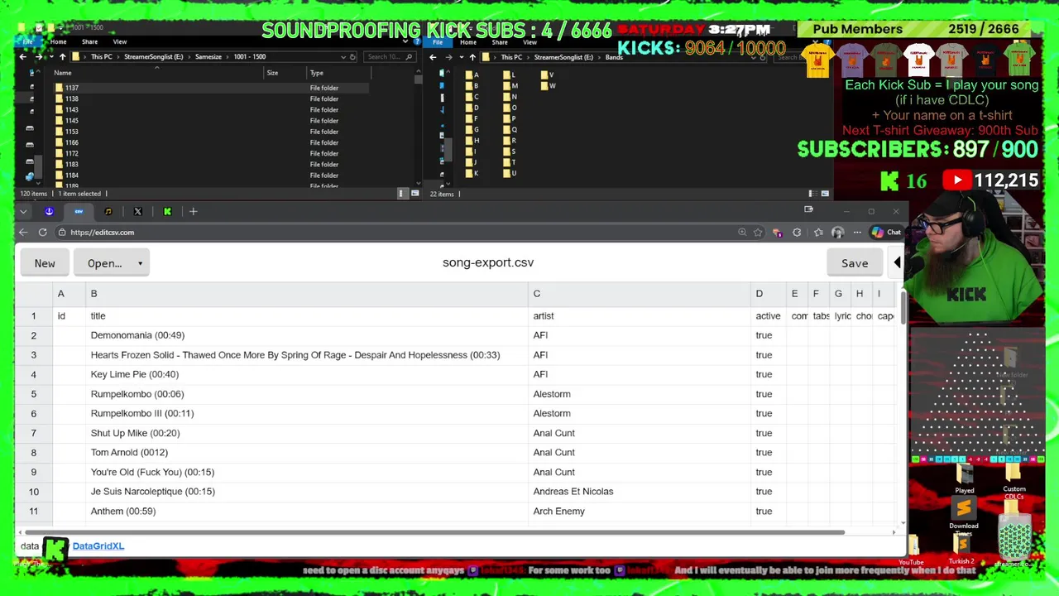Viewport: 1059px width, 596px height.
Task: Open the Played desktop folder
Action: coord(965,479)
